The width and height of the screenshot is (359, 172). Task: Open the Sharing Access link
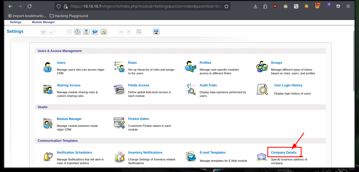(69, 85)
